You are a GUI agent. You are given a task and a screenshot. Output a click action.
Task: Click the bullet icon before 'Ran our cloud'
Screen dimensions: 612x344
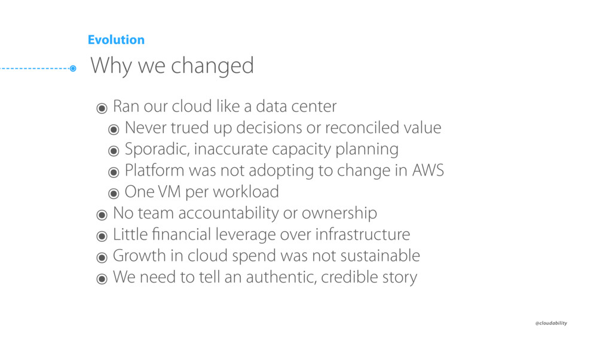tap(102, 108)
